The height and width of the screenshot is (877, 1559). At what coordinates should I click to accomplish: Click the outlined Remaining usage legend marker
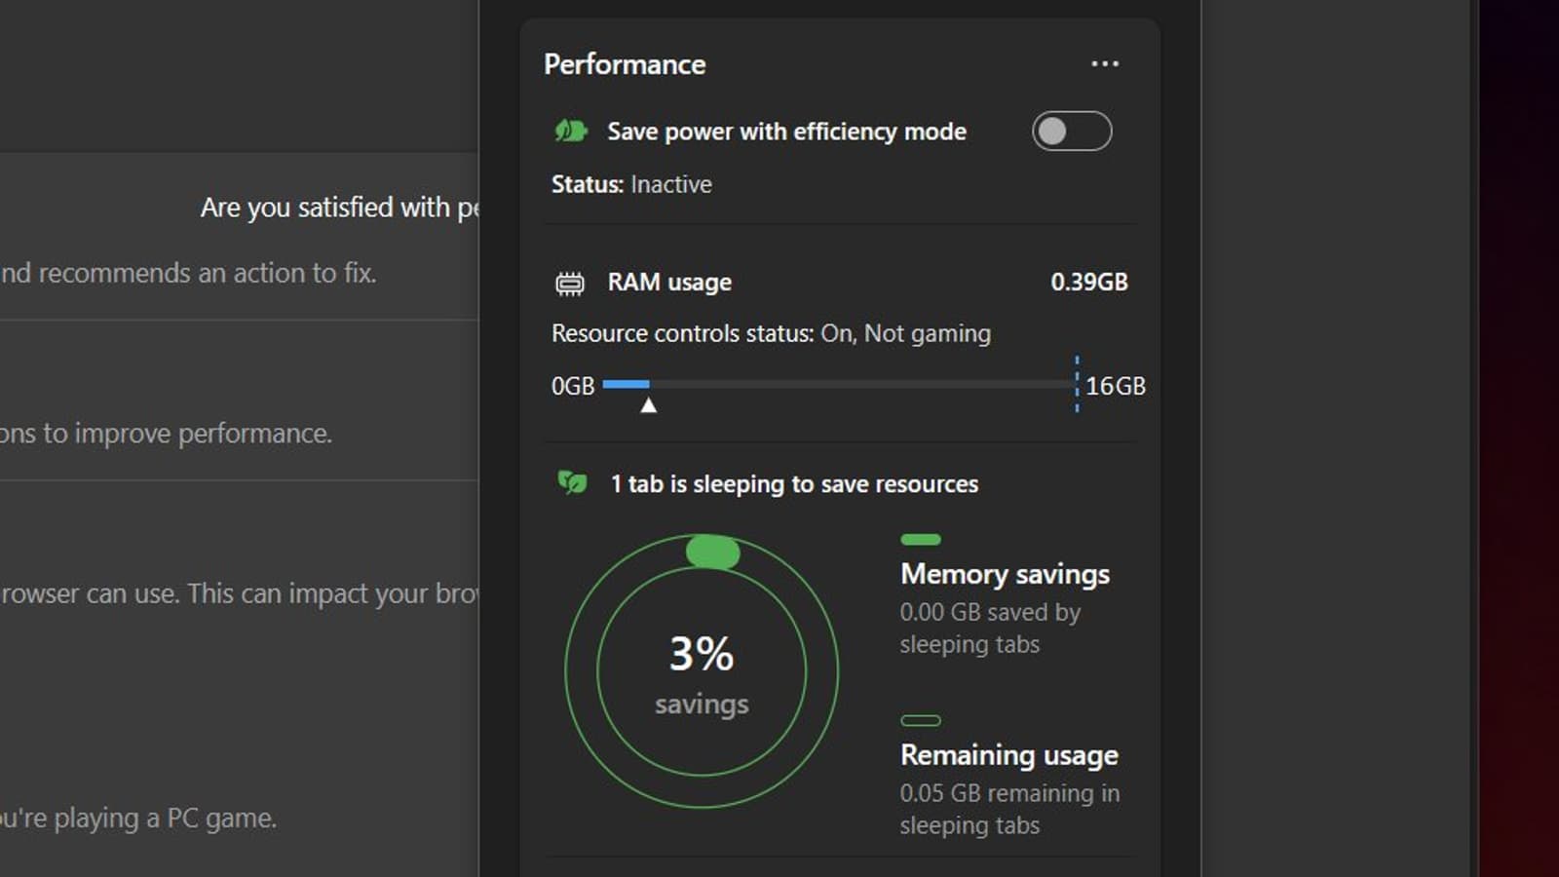coord(921,721)
